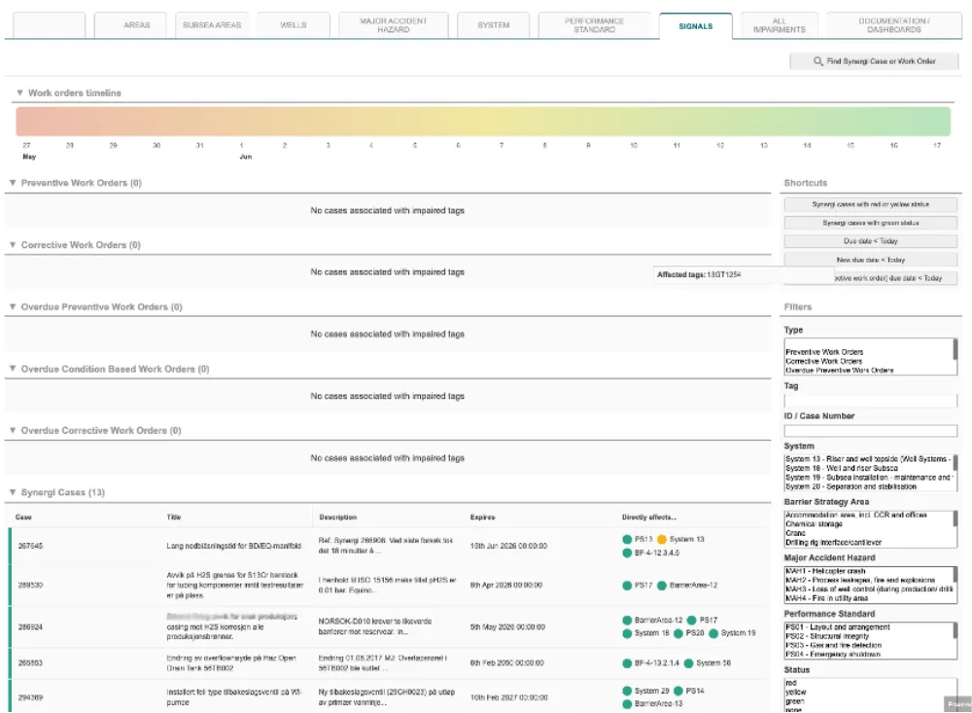This screenshot has height=713, width=972.
Task: Select Preventive Work Orders in Type filter
Action: (824, 352)
